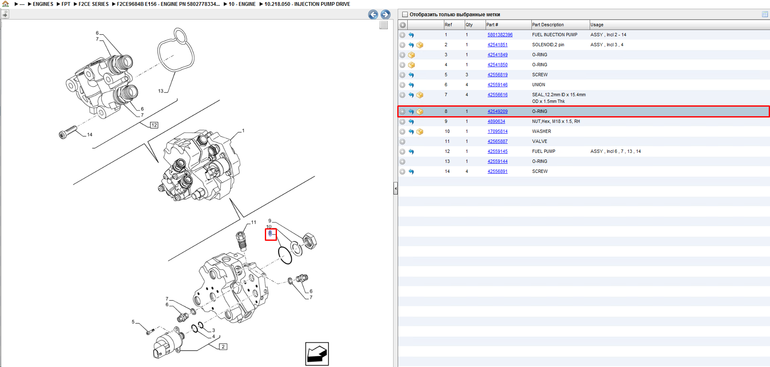
Task: Open part number 5801382396 link
Action: point(500,35)
